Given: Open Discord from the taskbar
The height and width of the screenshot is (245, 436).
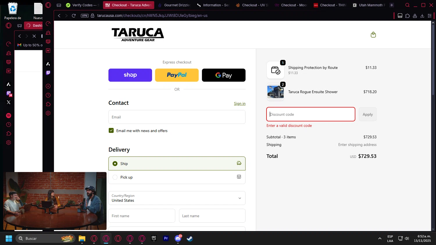Looking at the screenshot, I should pos(178,238).
